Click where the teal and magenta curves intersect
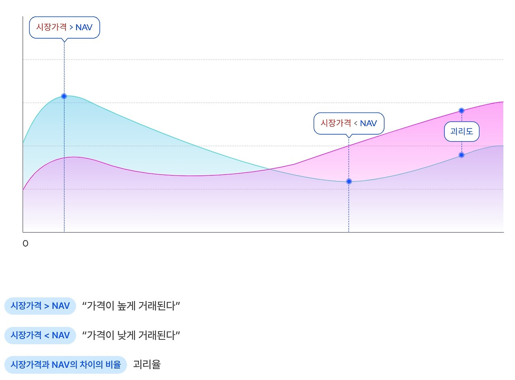The height and width of the screenshot is (380, 515). tap(269, 169)
